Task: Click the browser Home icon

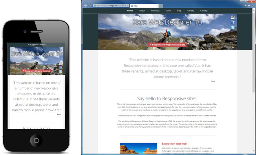Action: (245, 5)
